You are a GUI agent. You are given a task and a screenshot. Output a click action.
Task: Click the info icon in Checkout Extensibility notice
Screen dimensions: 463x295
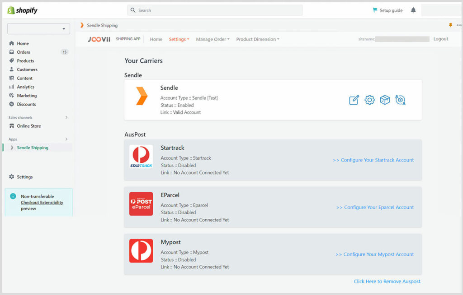tap(13, 196)
